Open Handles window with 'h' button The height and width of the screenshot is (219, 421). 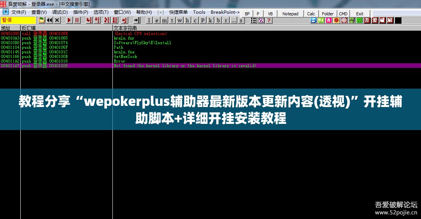pyautogui.click(x=187, y=20)
